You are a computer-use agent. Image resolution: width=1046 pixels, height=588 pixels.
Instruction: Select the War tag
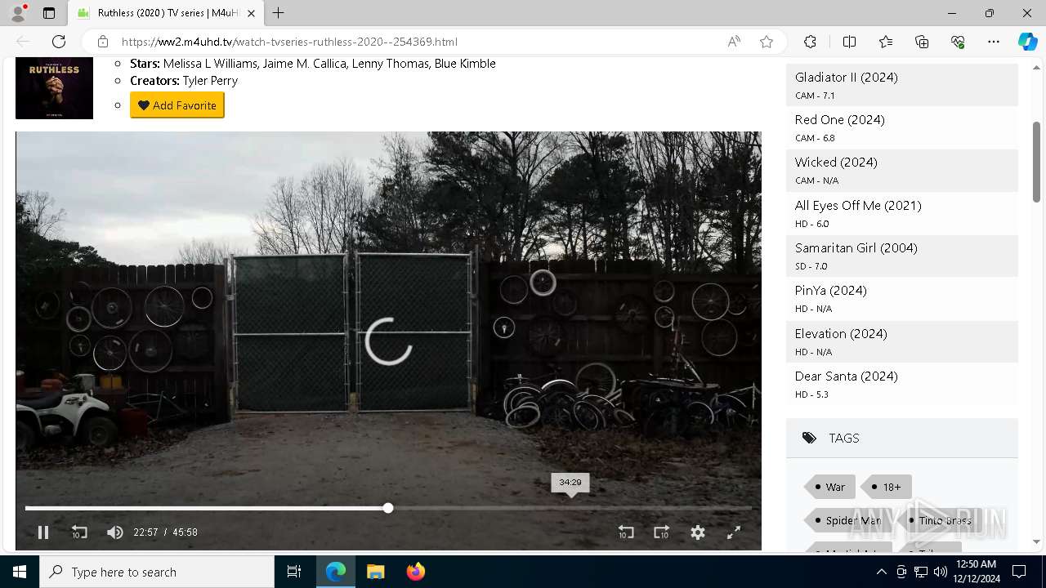click(x=829, y=487)
